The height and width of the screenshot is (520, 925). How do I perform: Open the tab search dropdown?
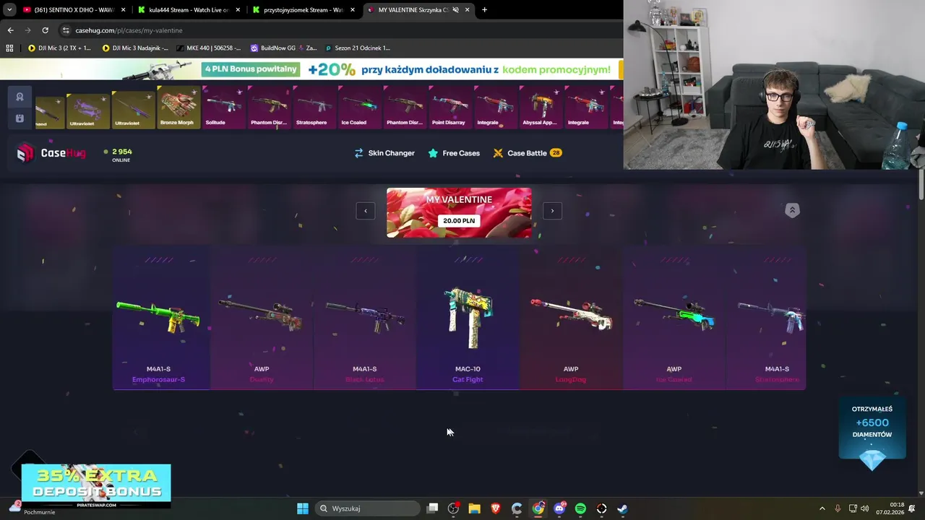point(9,10)
